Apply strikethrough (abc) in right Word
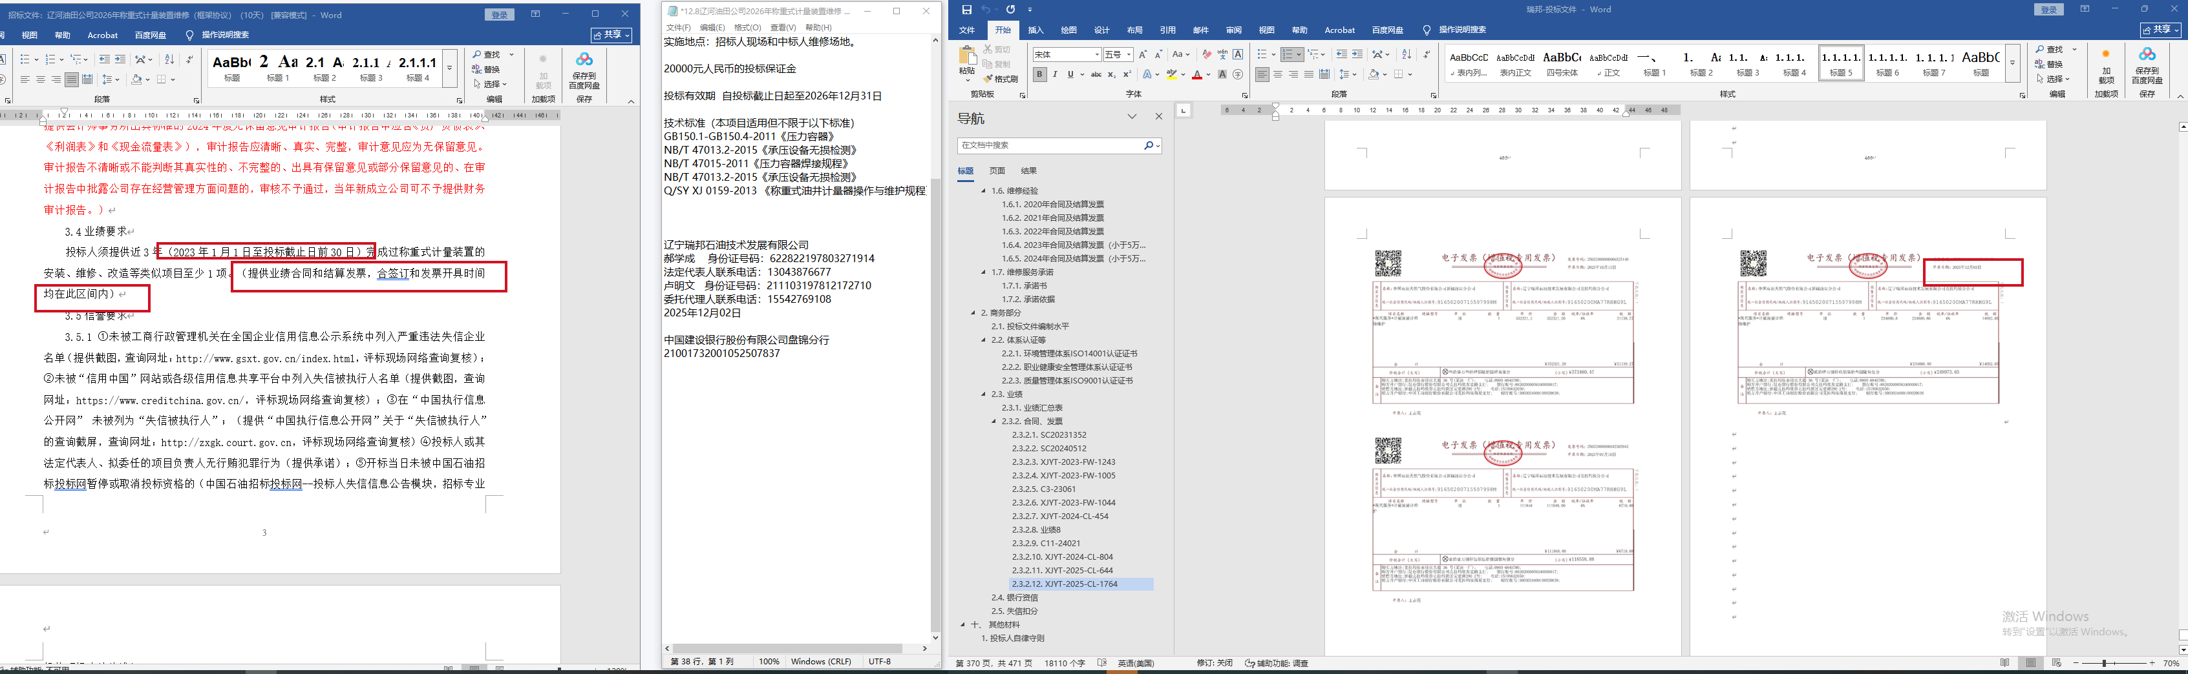The width and height of the screenshot is (2188, 674). pyautogui.click(x=1096, y=75)
